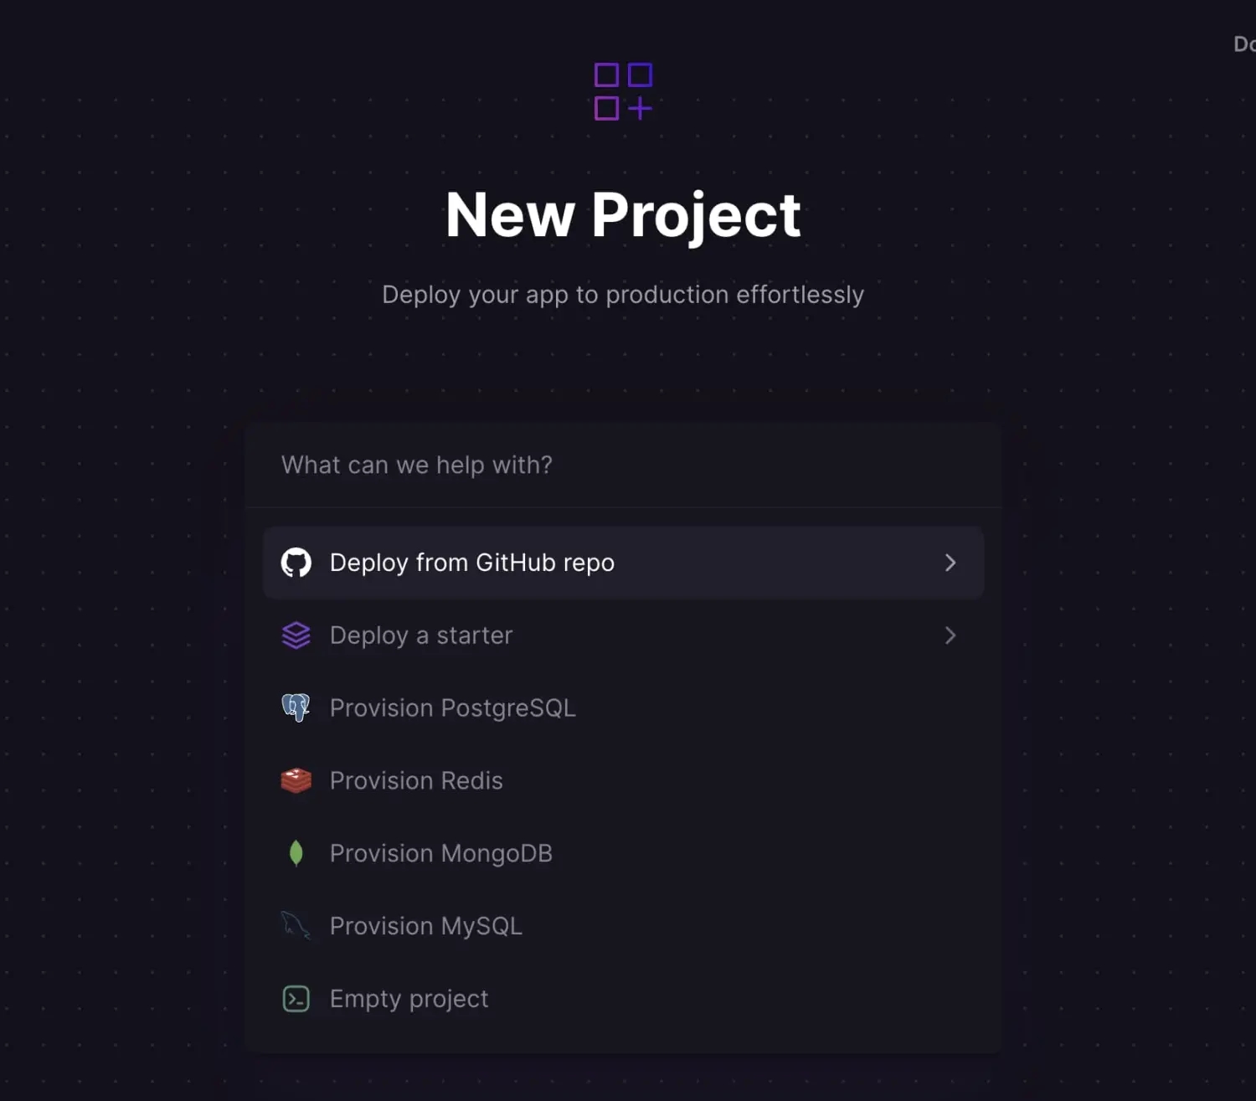1256x1101 pixels.
Task: Focus the 'What can we help with?' field
Action: tap(623, 465)
